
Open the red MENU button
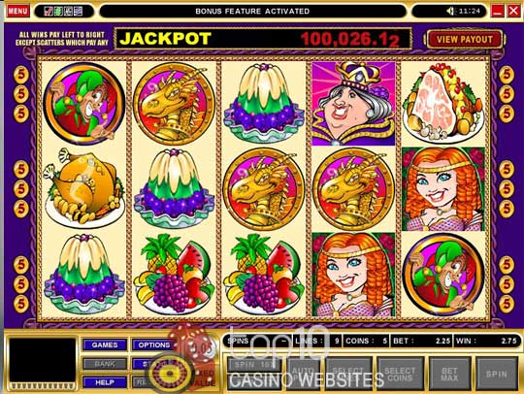coord(17,11)
